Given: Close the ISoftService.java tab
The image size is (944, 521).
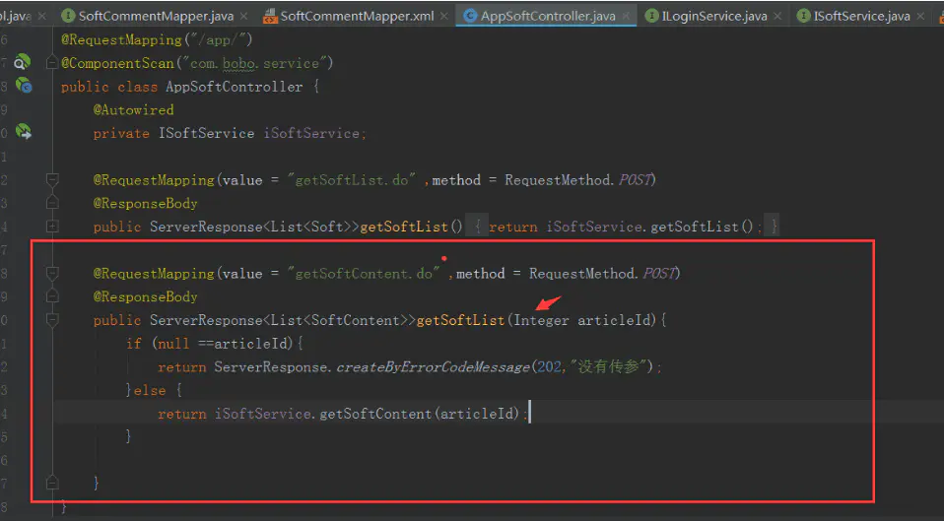Looking at the screenshot, I should click(920, 16).
